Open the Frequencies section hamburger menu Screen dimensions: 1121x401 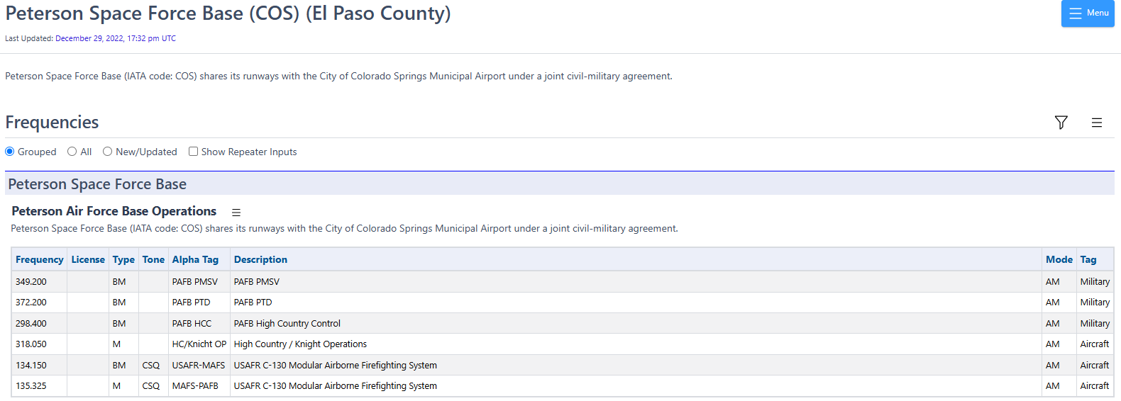pos(1096,123)
